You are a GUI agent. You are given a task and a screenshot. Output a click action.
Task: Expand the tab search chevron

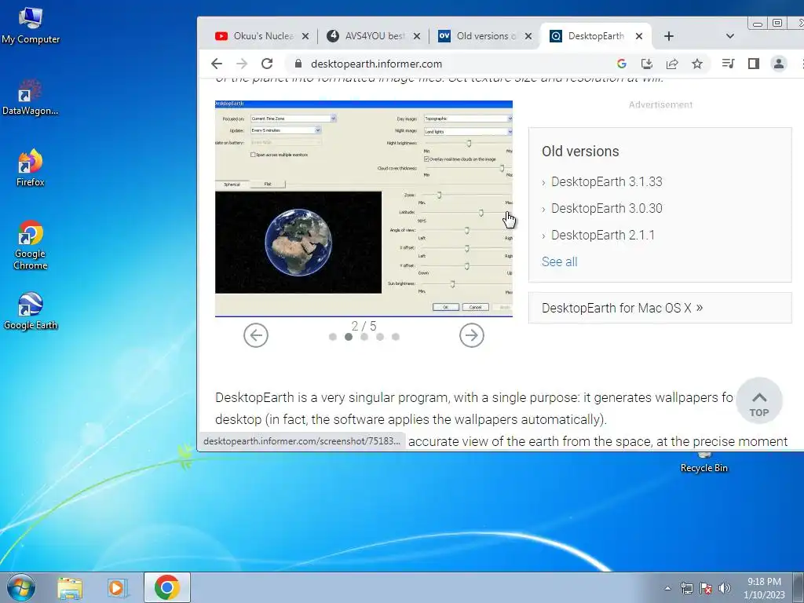730,36
